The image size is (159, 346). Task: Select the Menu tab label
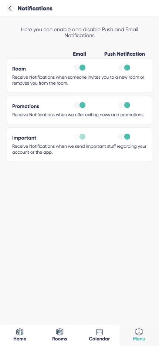coord(139,339)
